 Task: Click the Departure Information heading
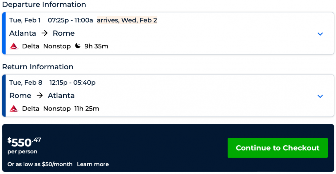click(x=44, y=5)
